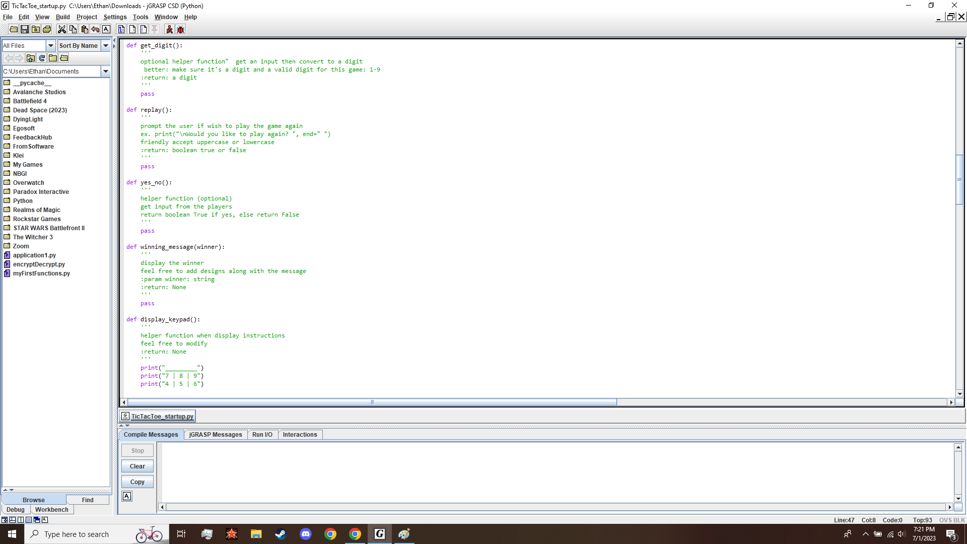Switch to the Run I/O tab
The image size is (967, 544).
[x=262, y=435]
